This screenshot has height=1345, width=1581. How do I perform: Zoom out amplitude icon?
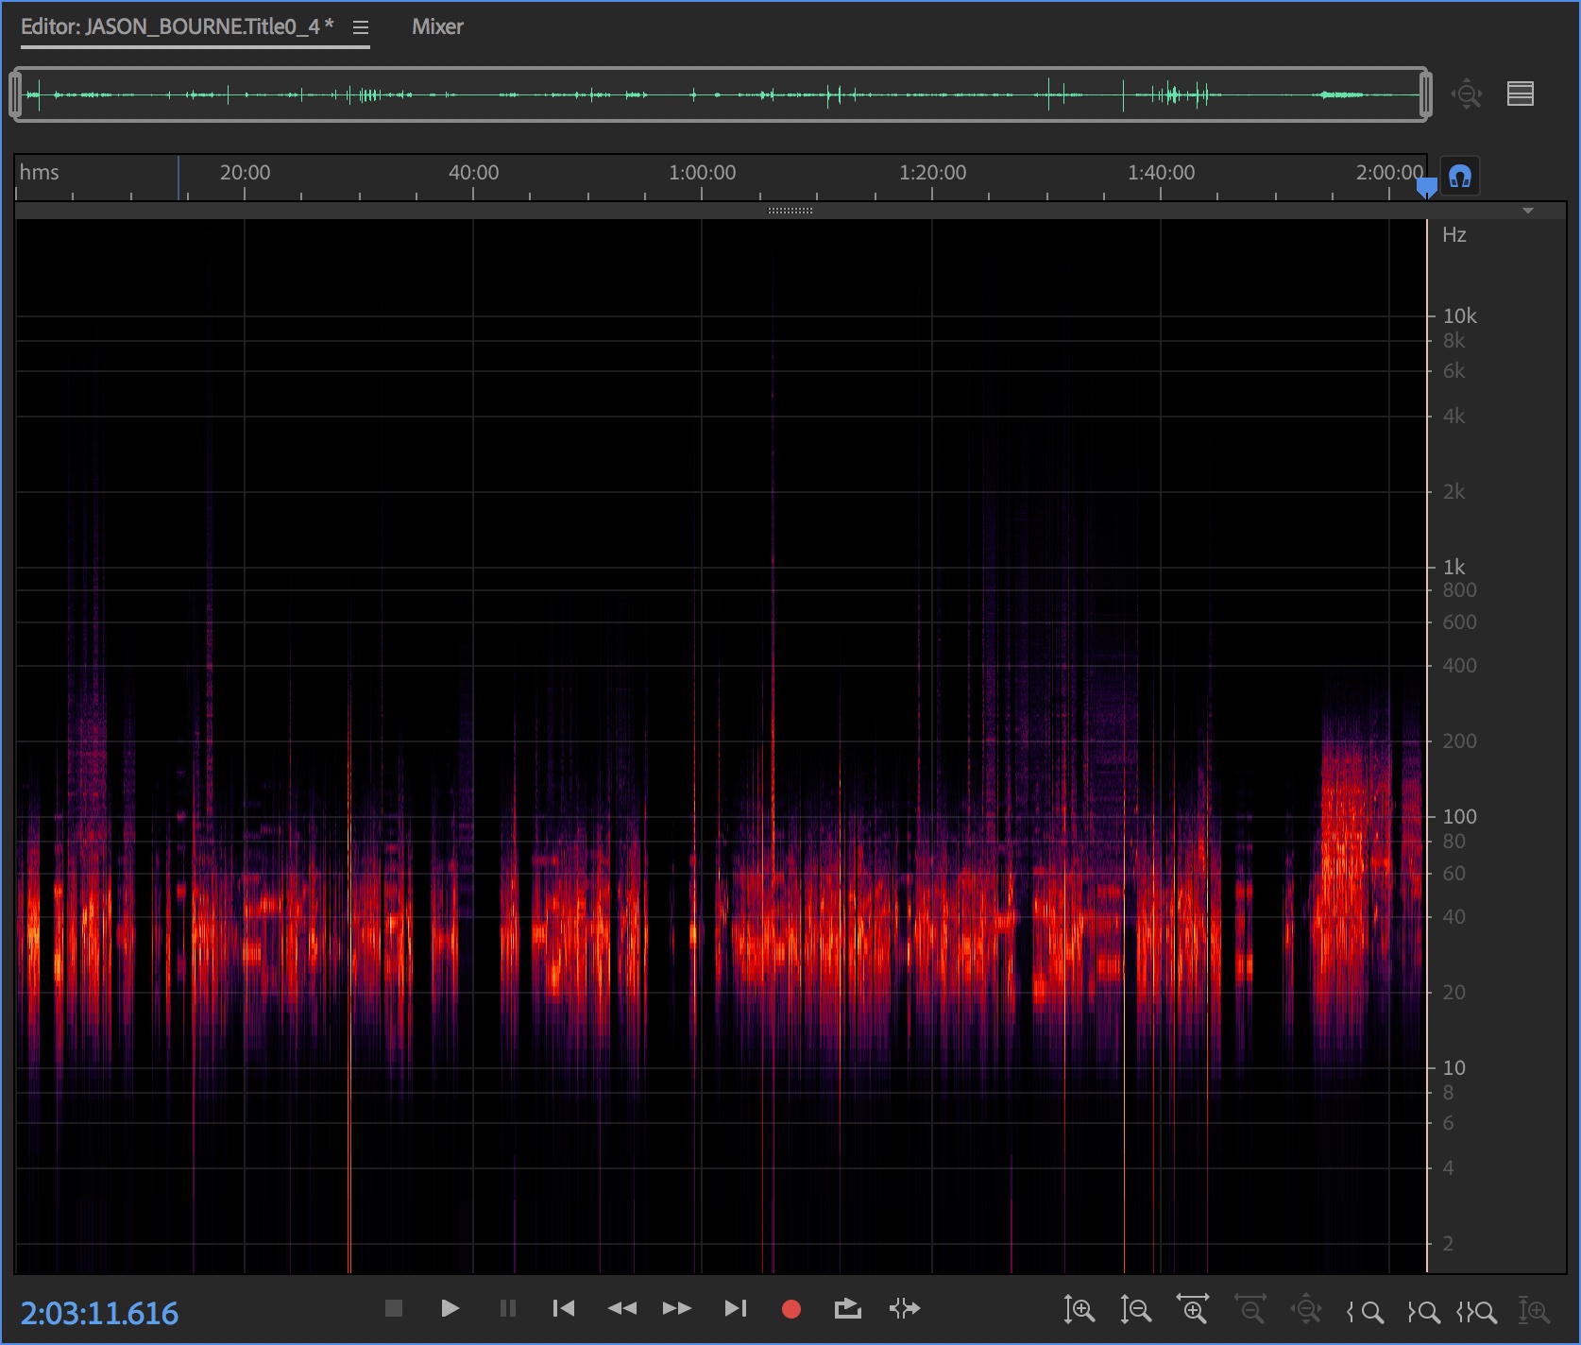tap(1135, 1310)
